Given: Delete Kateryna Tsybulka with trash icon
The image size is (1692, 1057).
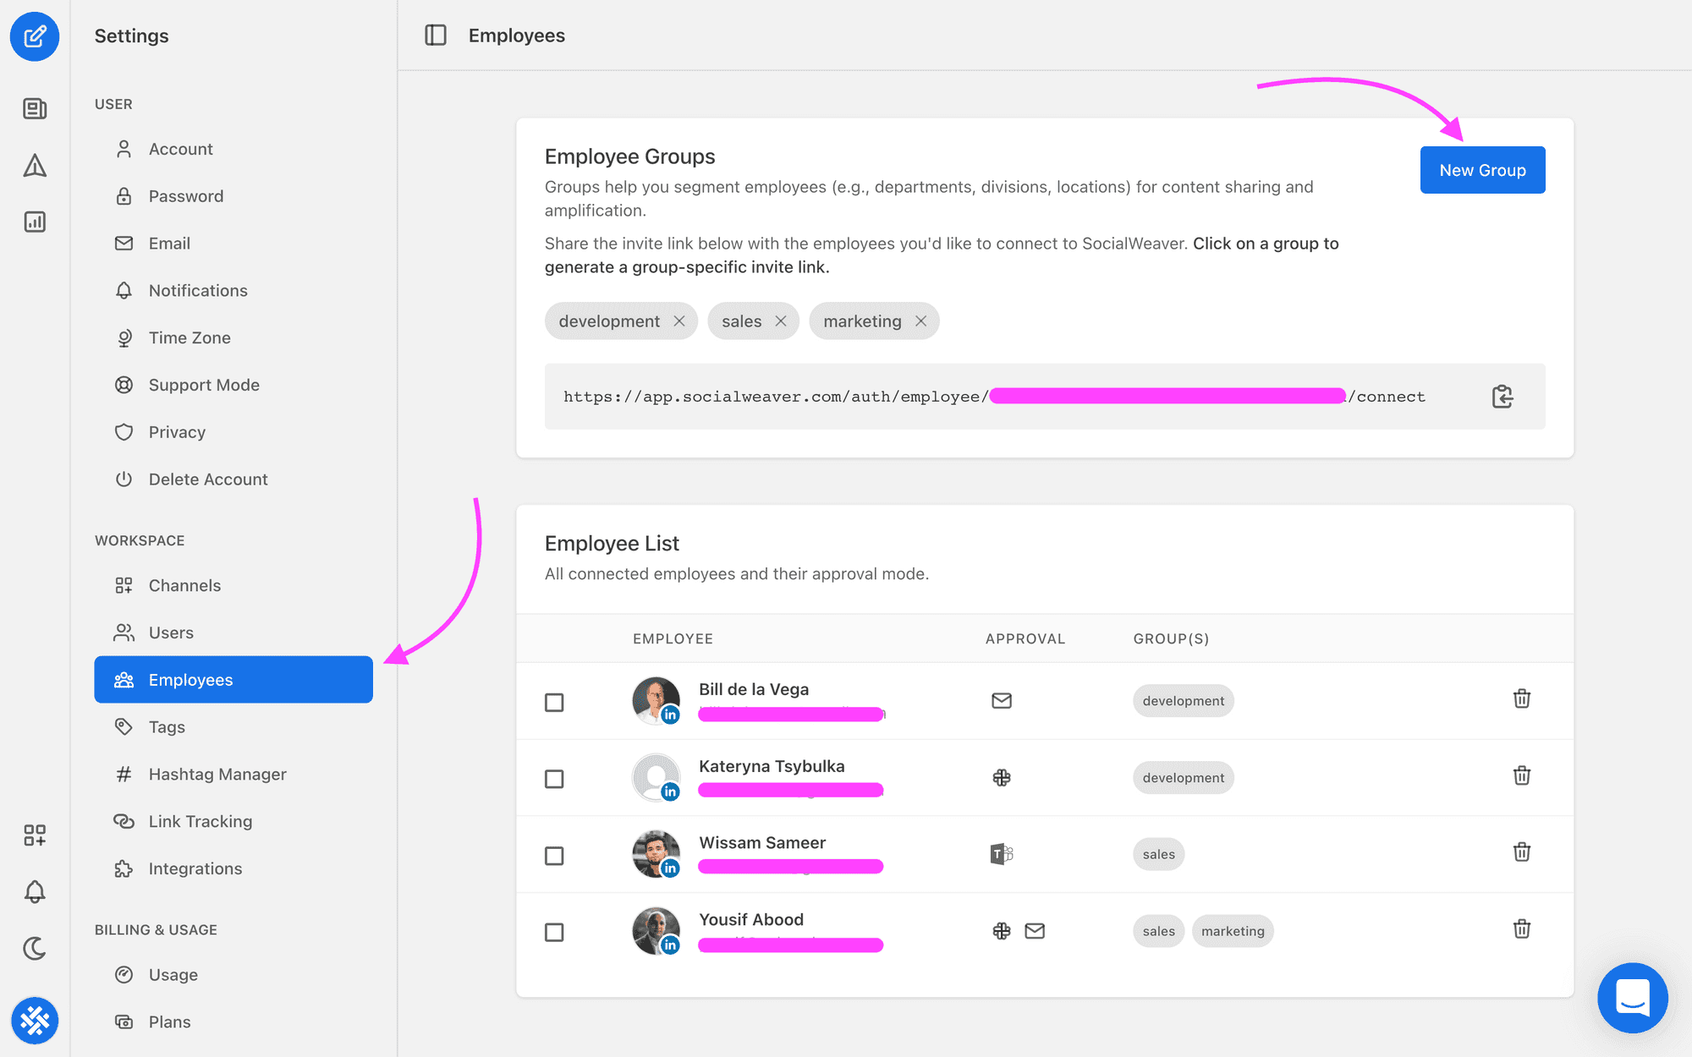Looking at the screenshot, I should 1522,775.
